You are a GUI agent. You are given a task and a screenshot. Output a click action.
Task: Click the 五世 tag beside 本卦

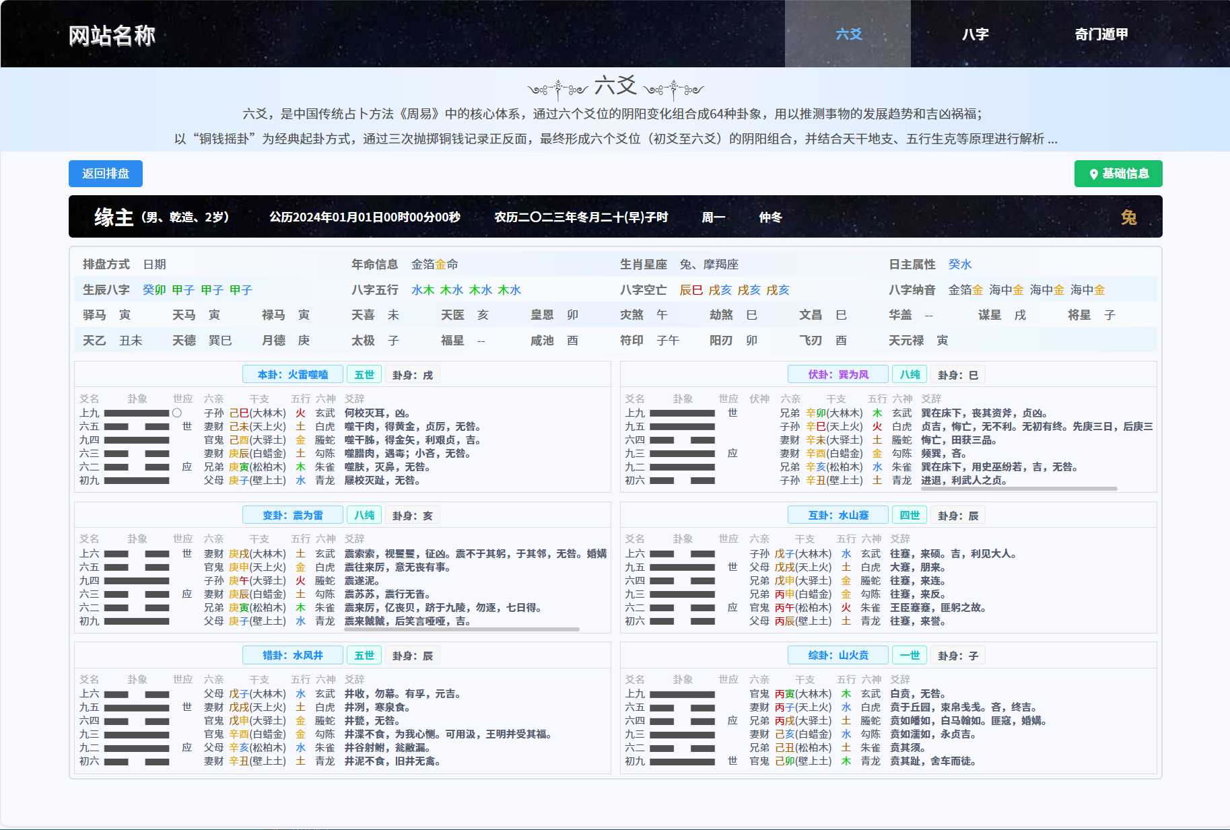364,374
